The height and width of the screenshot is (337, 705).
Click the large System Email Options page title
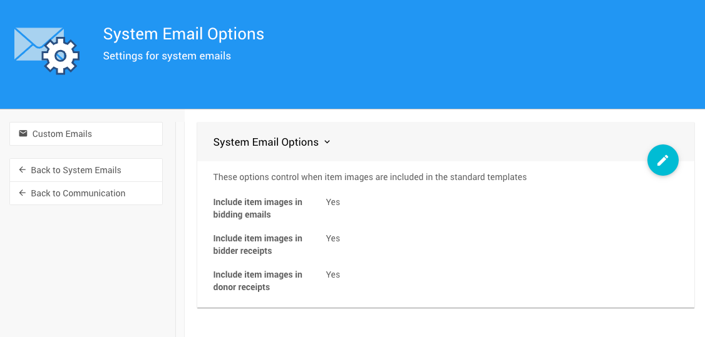pos(183,34)
